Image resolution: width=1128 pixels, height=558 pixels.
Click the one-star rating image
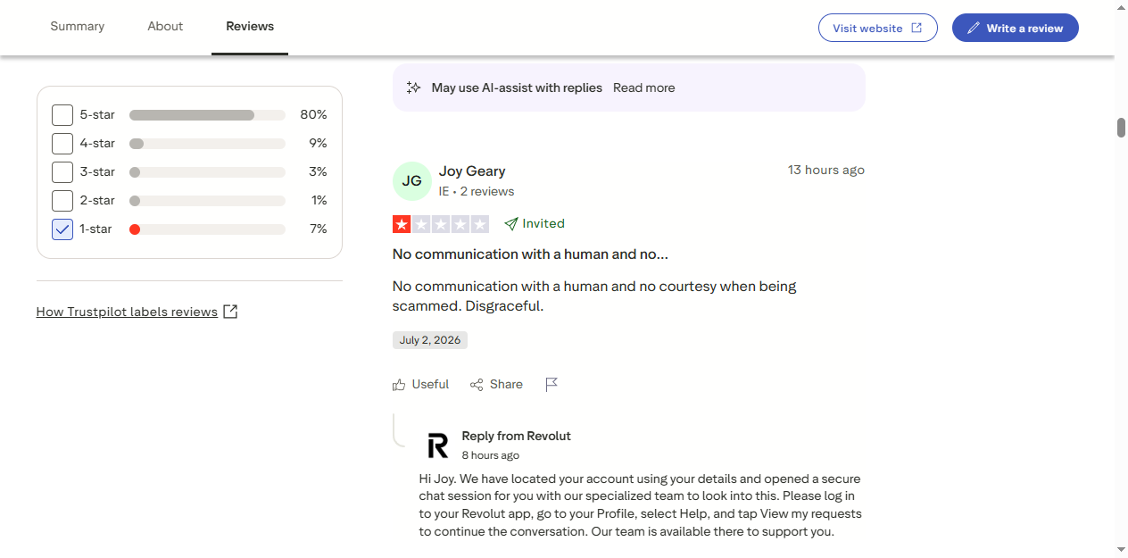(441, 224)
